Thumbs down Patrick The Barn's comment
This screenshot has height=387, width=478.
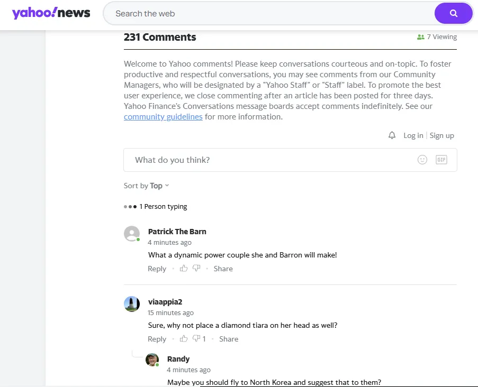196,269
